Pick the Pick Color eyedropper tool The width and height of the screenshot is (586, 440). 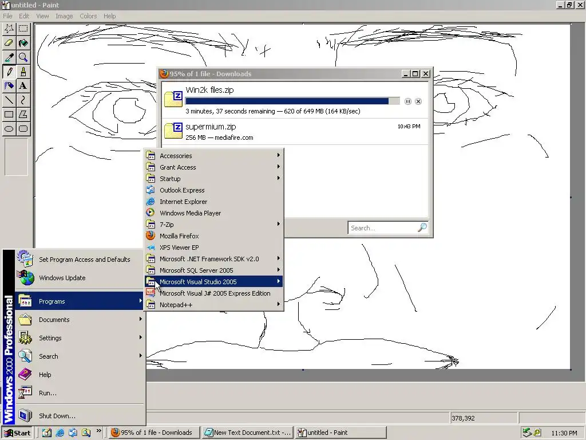pos(9,57)
